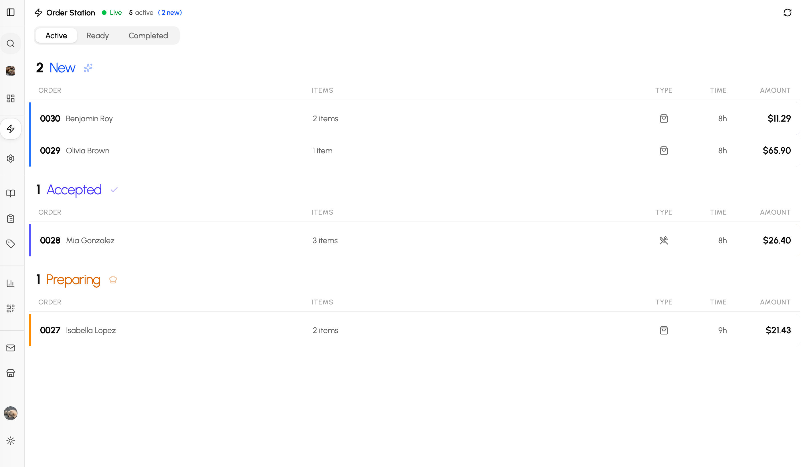Open settings gear in sidebar
803x467 pixels.
pyautogui.click(x=11, y=159)
